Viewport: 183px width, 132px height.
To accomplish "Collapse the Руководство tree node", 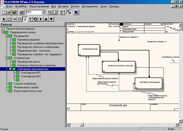I will coord(7,36).
